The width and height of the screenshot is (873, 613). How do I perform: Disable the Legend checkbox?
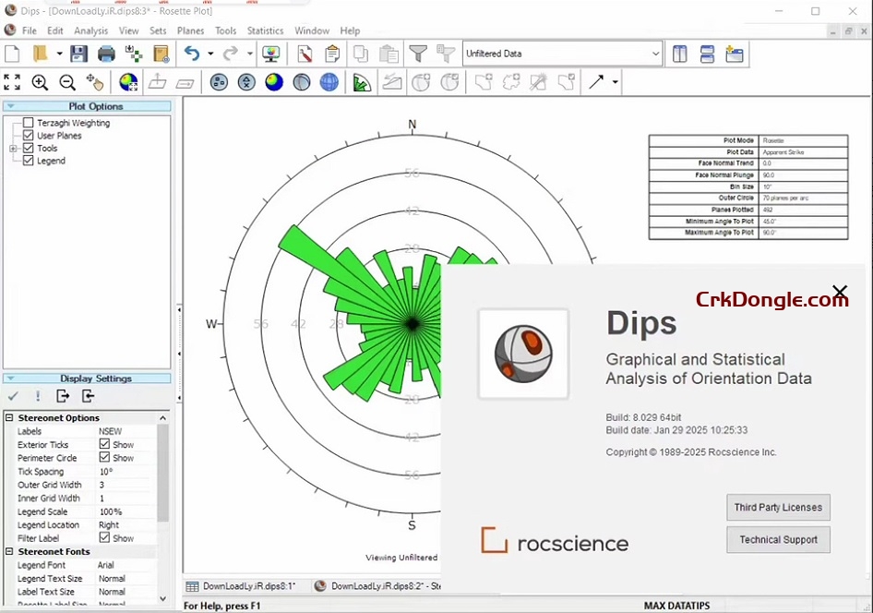point(28,161)
